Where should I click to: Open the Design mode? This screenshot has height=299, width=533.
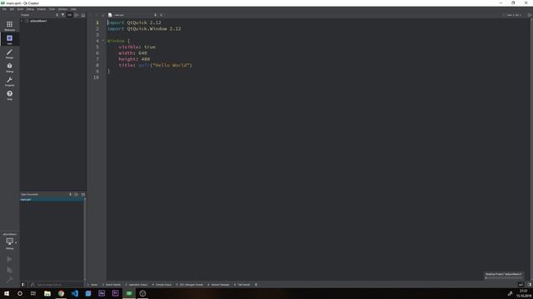[9, 53]
